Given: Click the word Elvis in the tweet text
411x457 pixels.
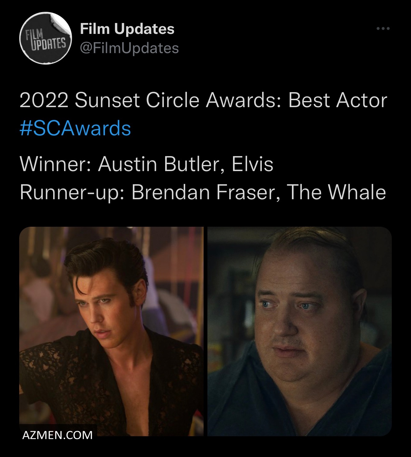Looking at the screenshot, I should click(x=252, y=164).
